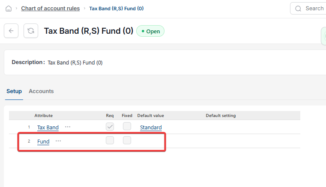Open the ellipsis menu beside Fund
This screenshot has width=326, height=187.
point(58,141)
